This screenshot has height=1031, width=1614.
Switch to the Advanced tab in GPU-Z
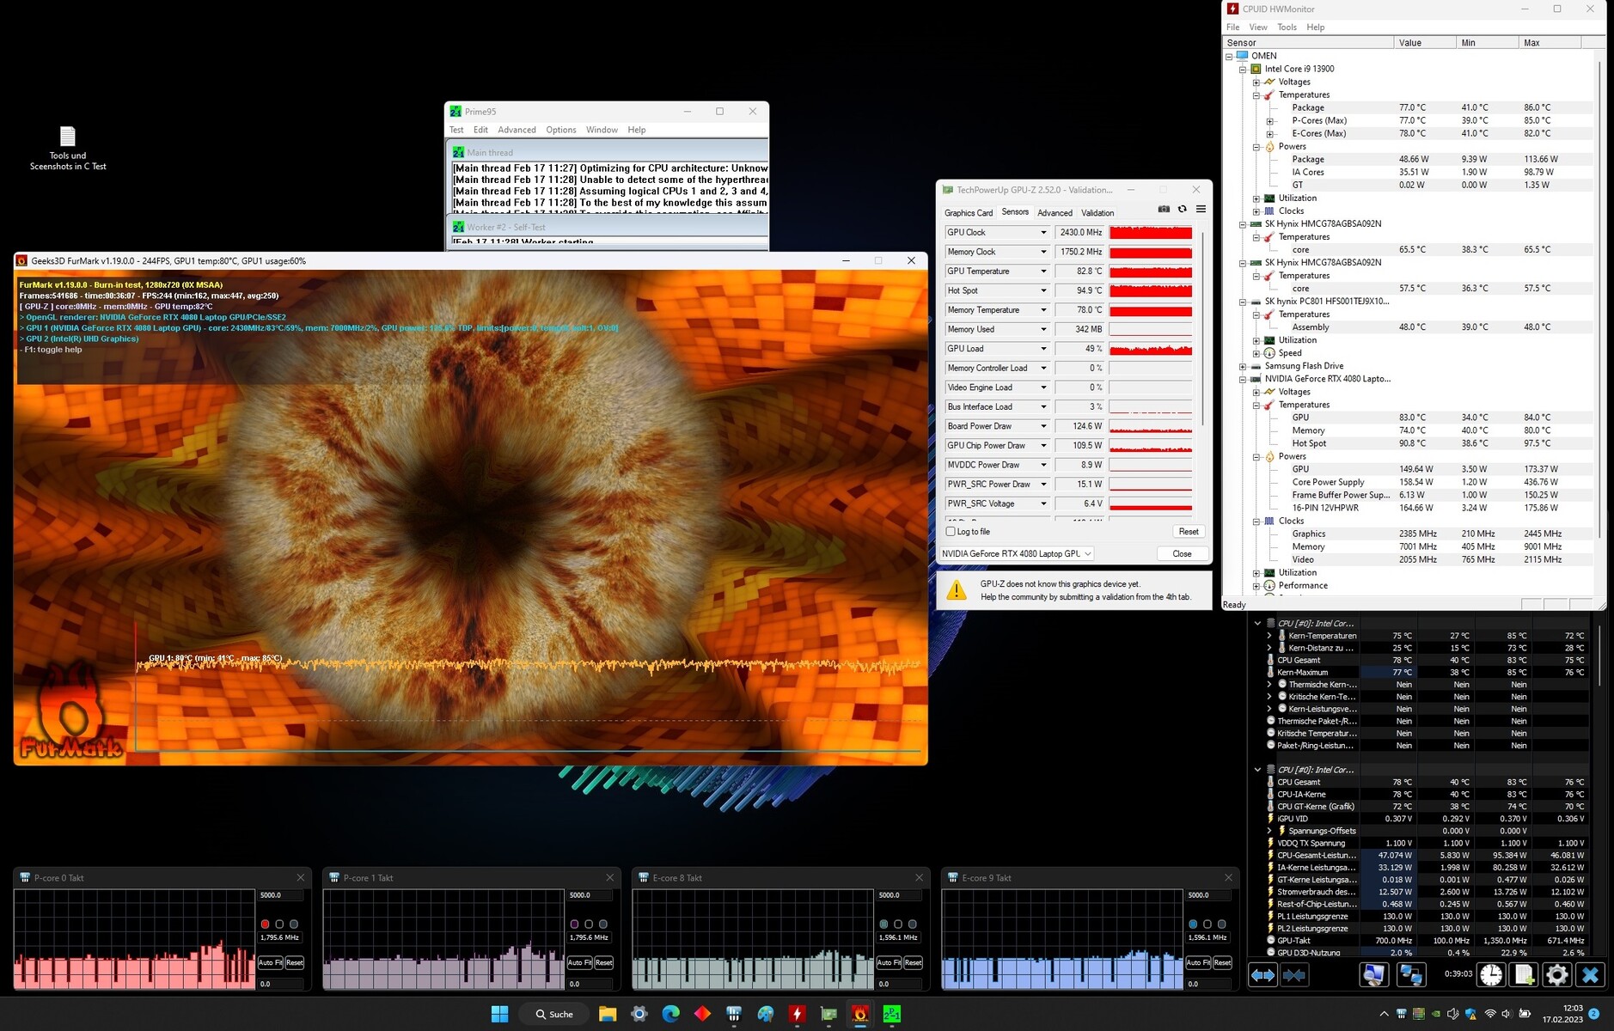[x=1055, y=213]
